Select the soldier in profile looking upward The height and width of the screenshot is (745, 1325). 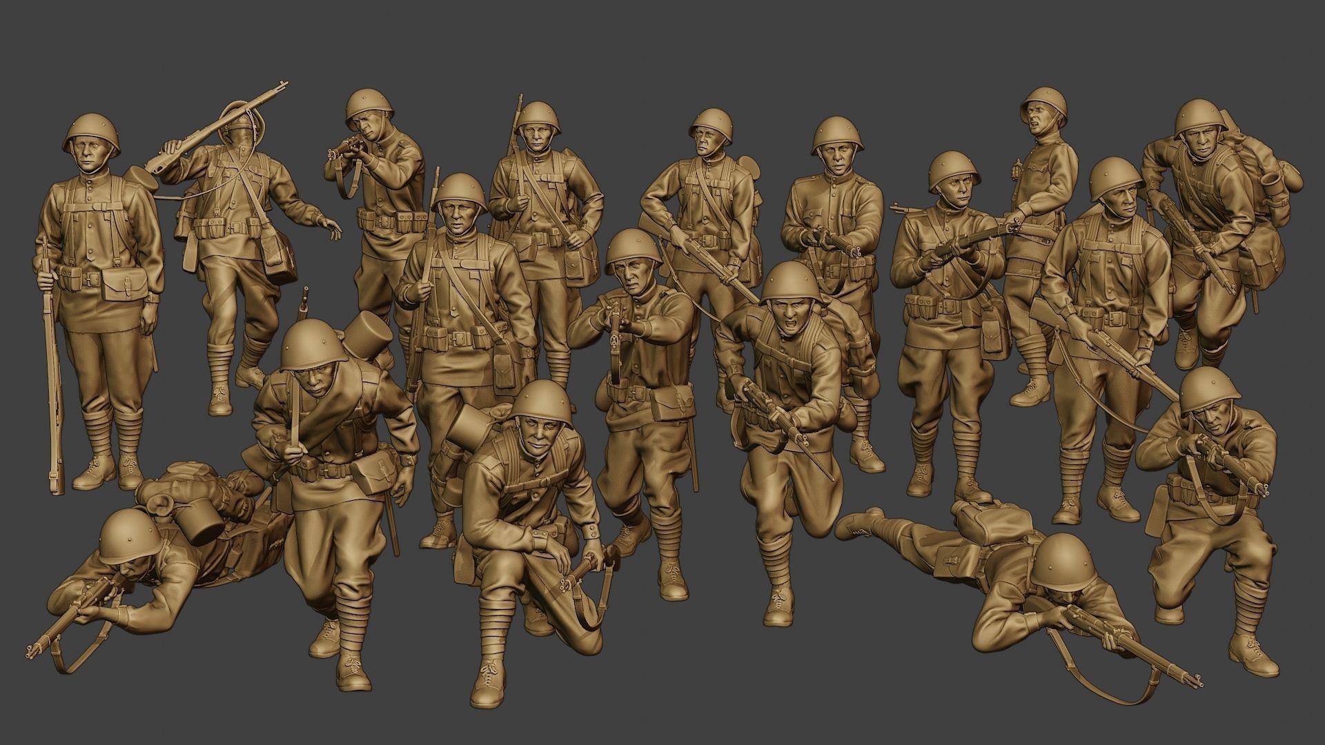[1042, 245]
